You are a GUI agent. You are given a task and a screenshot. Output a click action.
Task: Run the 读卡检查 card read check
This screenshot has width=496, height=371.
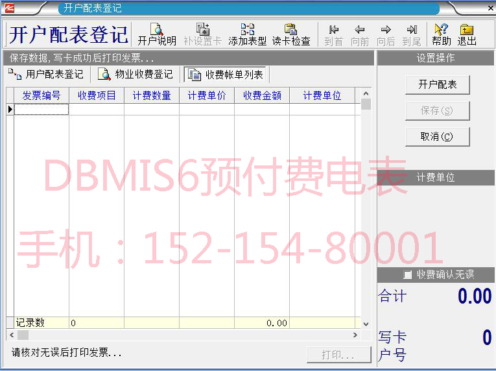pyautogui.click(x=290, y=34)
